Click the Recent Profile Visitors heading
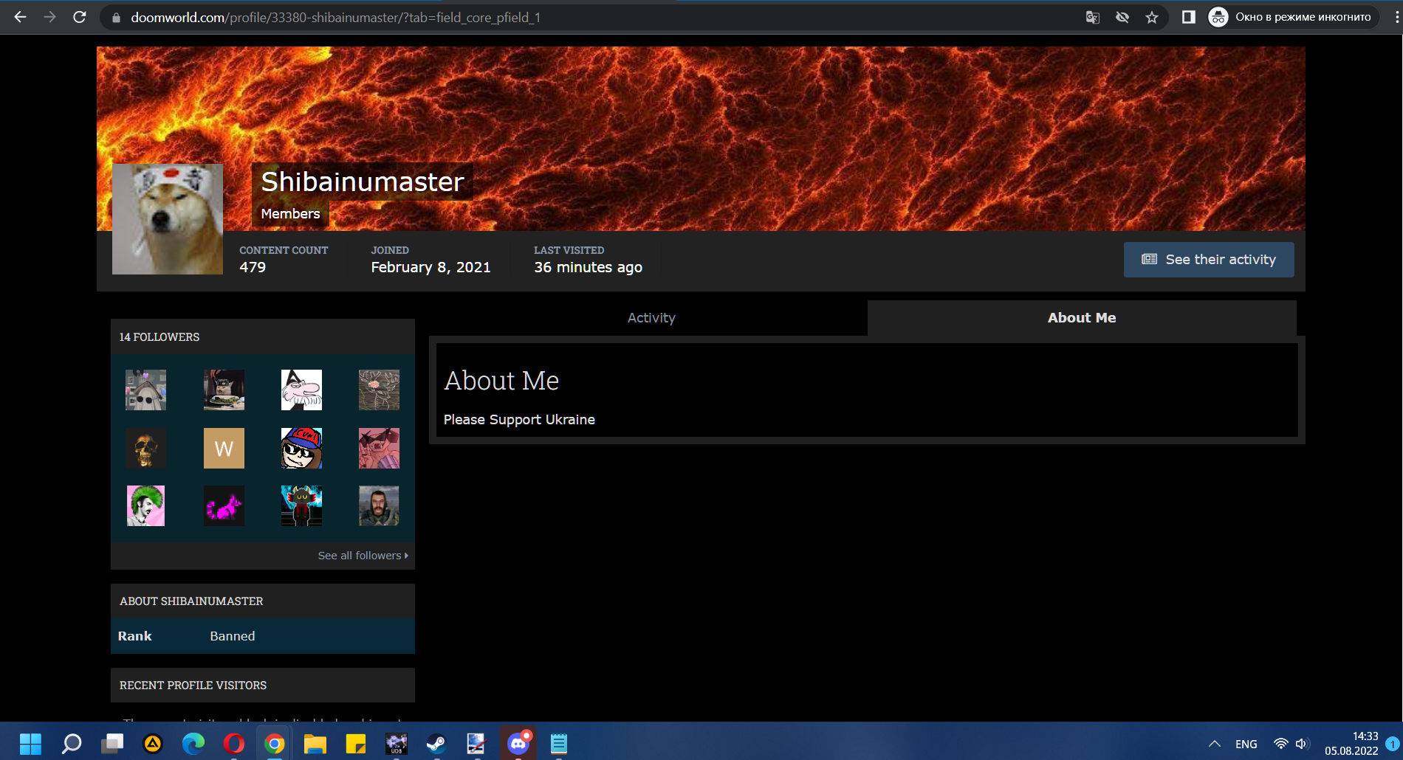The width and height of the screenshot is (1403, 760). click(193, 685)
